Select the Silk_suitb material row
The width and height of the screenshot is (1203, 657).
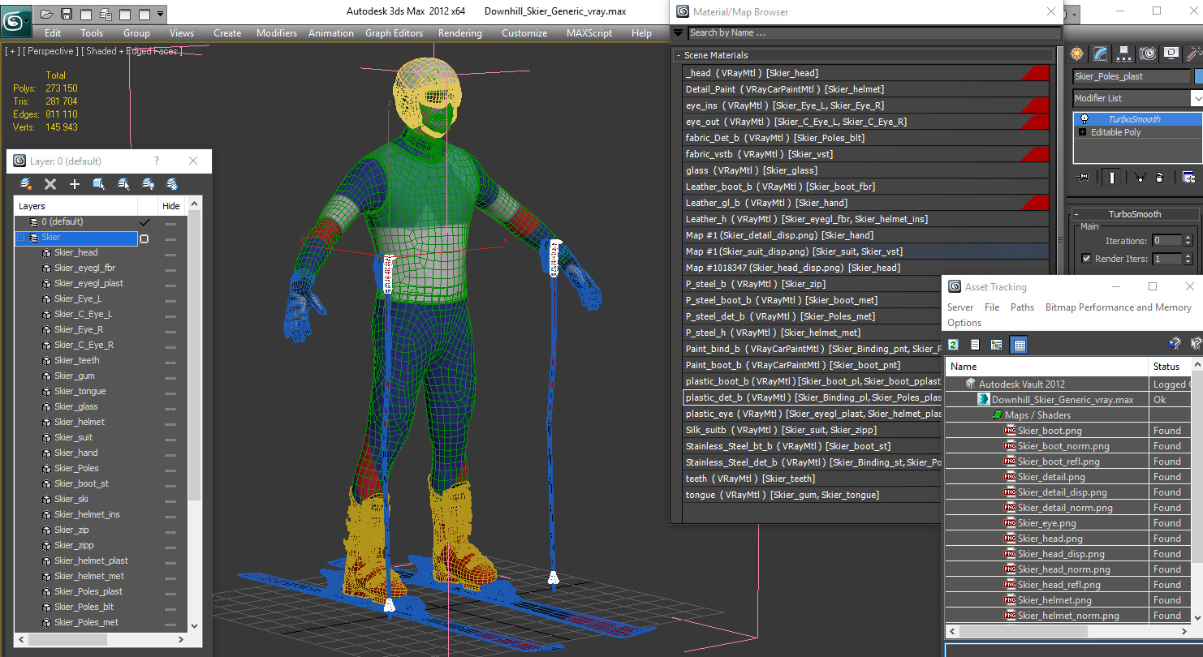pos(812,430)
